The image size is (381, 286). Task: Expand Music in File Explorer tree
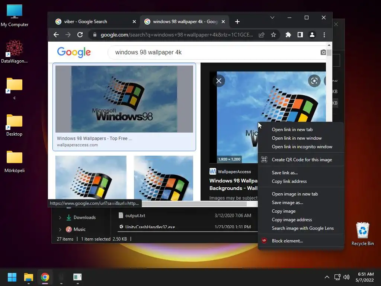click(60, 229)
